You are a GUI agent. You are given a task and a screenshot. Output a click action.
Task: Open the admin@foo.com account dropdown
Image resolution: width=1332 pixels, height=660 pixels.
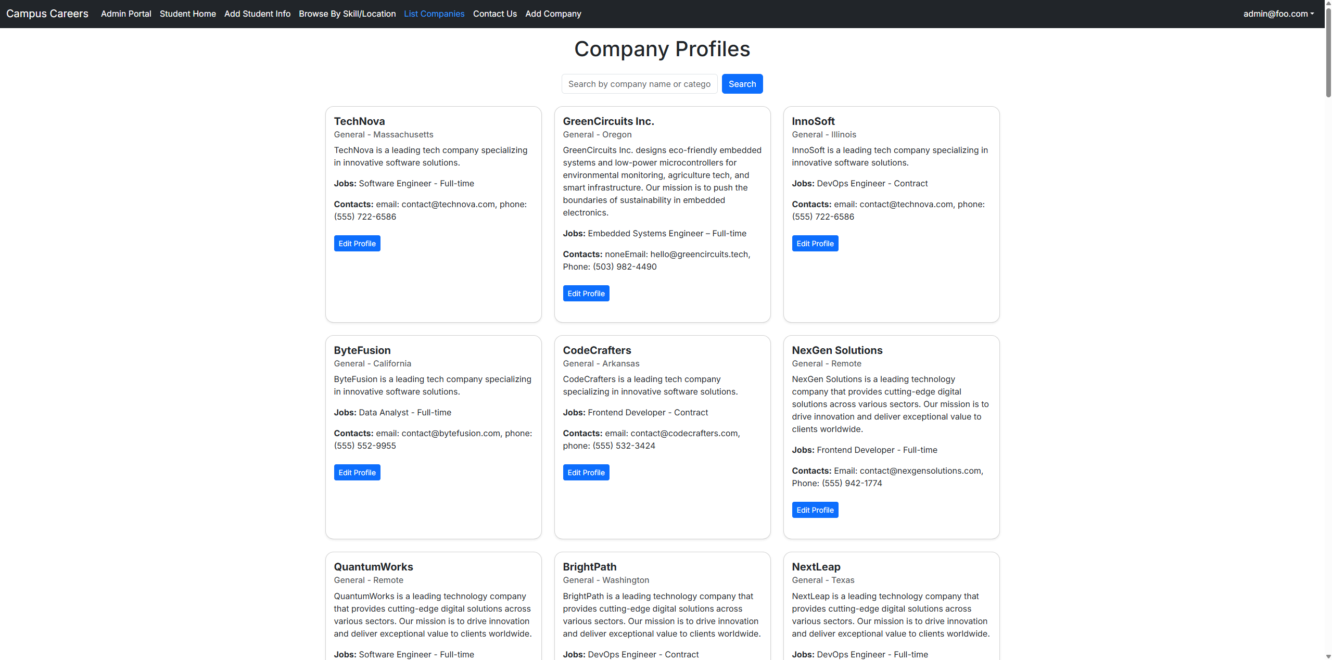tap(1278, 14)
